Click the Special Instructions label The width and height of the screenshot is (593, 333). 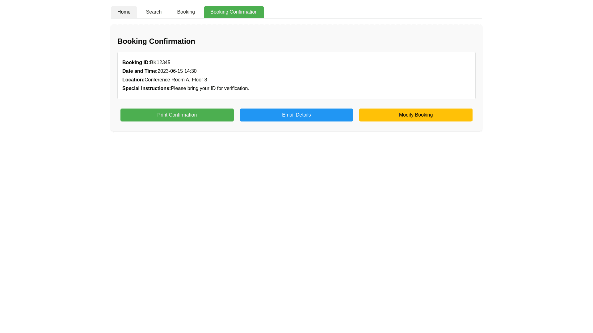pos(146,88)
